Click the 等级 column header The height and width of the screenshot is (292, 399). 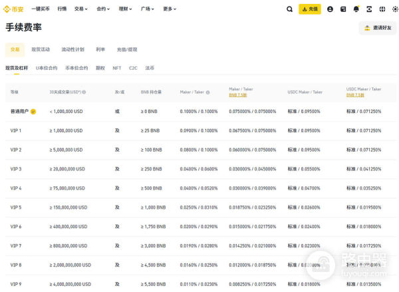coord(14,92)
